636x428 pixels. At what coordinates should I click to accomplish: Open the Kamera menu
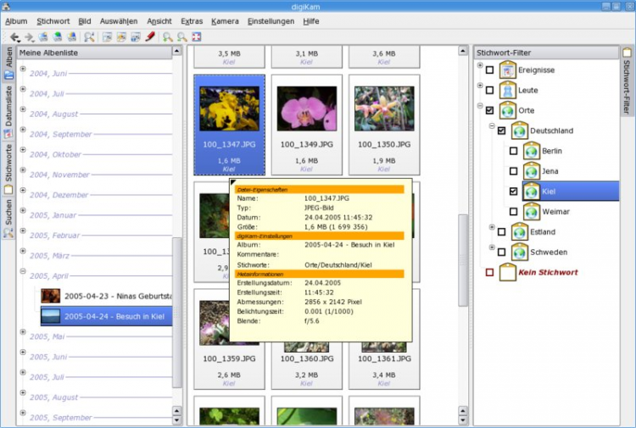point(225,21)
